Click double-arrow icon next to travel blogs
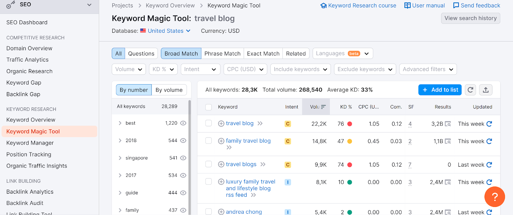This screenshot has height=215, width=513. click(263, 164)
